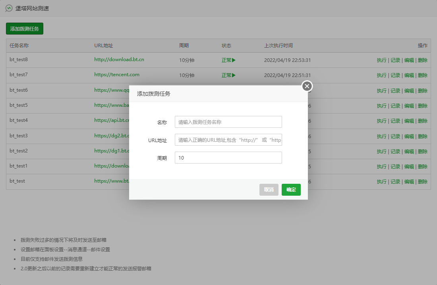Screen dimensions: 437x285
Task: Click 编辑 for bt_test6
Action: coord(409,91)
